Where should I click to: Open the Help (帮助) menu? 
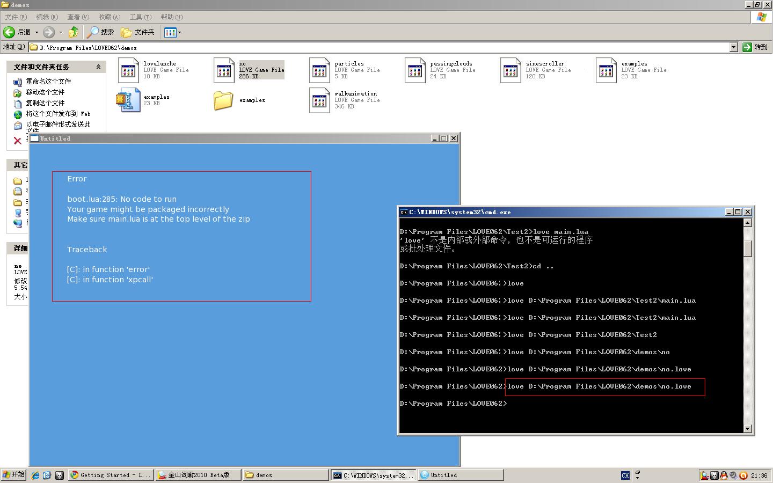pyautogui.click(x=171, y=17)
